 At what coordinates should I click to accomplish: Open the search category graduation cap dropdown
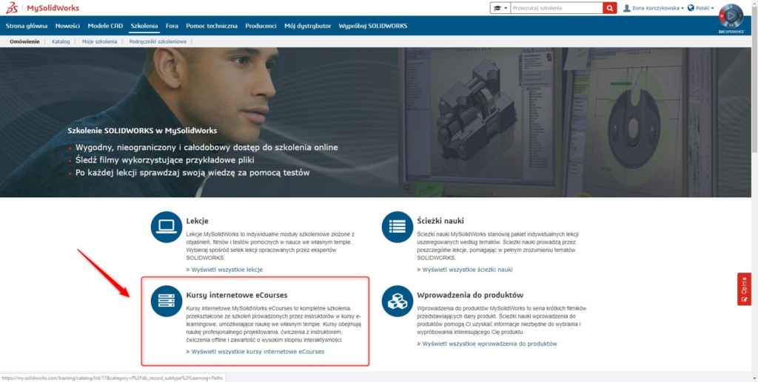coord(500,8)
